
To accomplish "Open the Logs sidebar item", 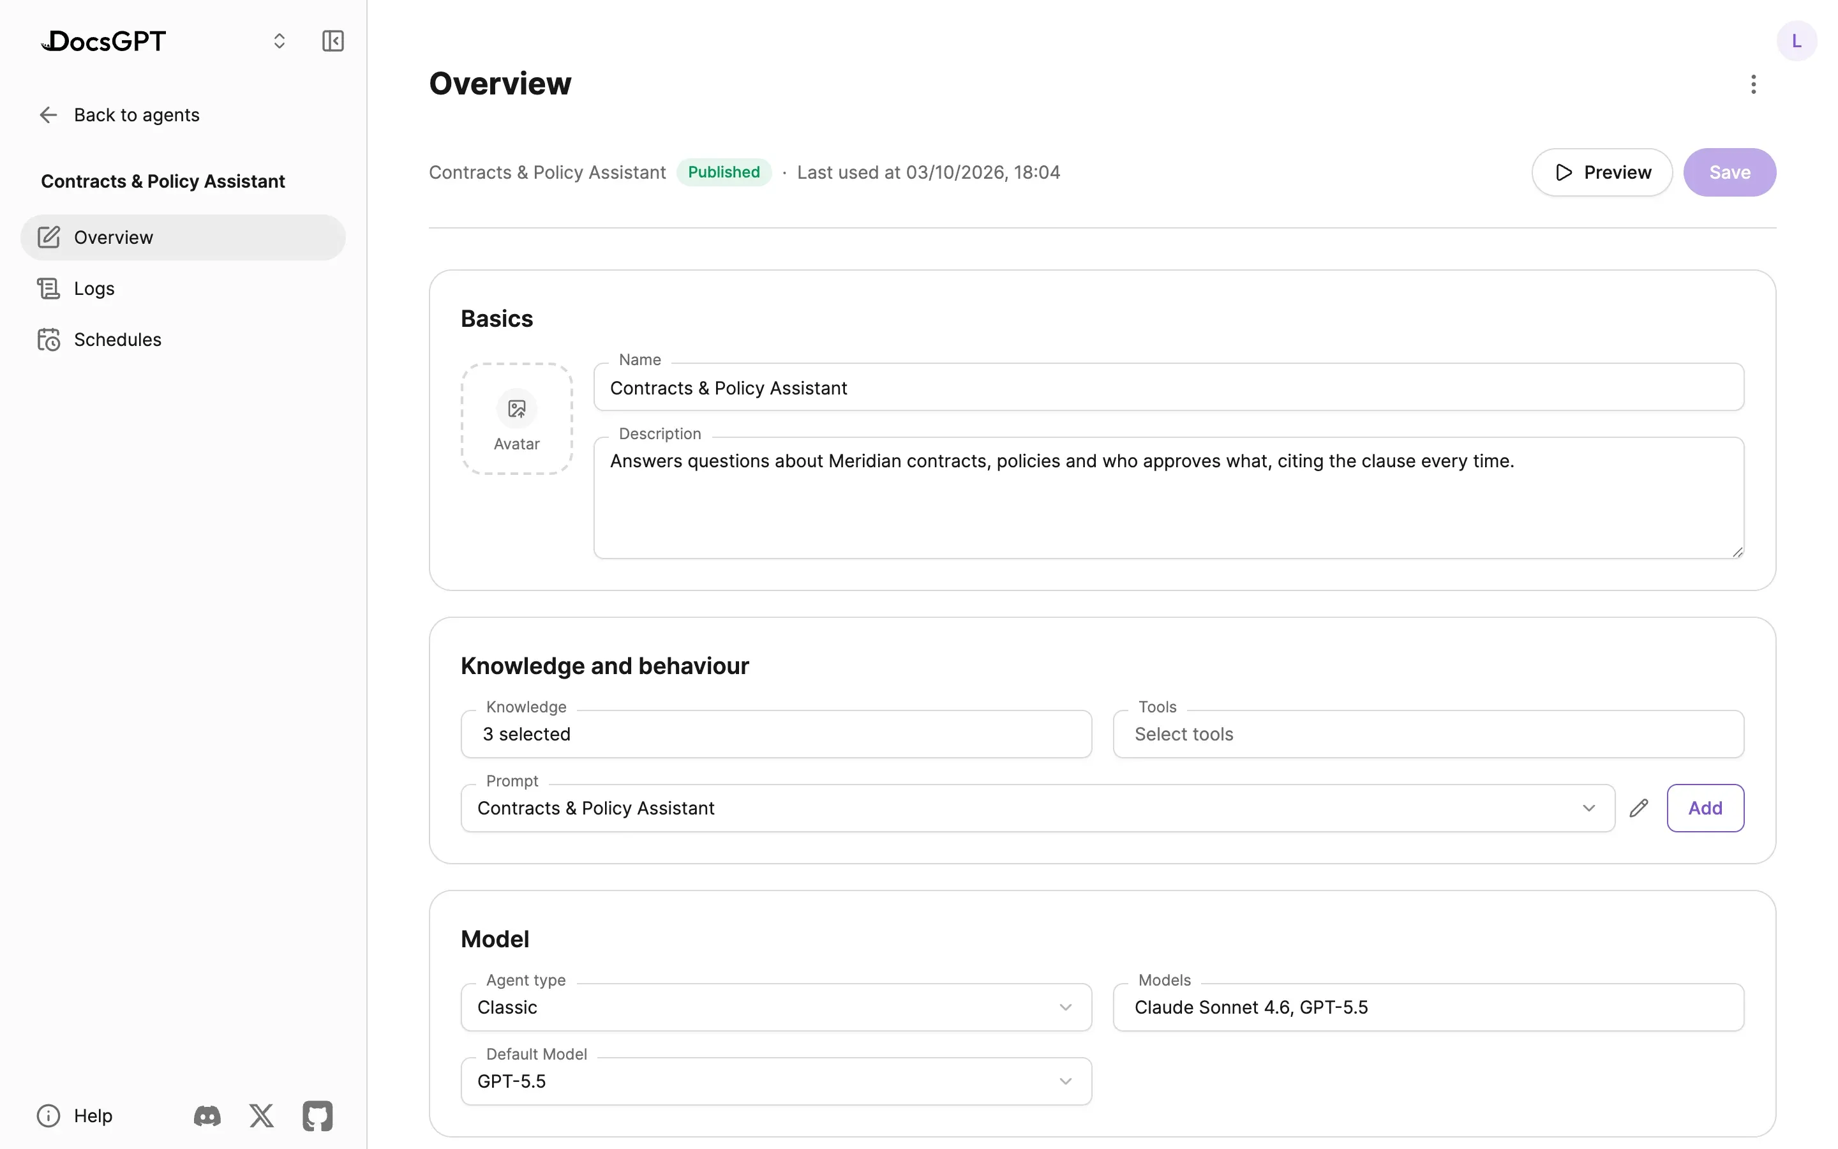I will (x=183, y=288).
